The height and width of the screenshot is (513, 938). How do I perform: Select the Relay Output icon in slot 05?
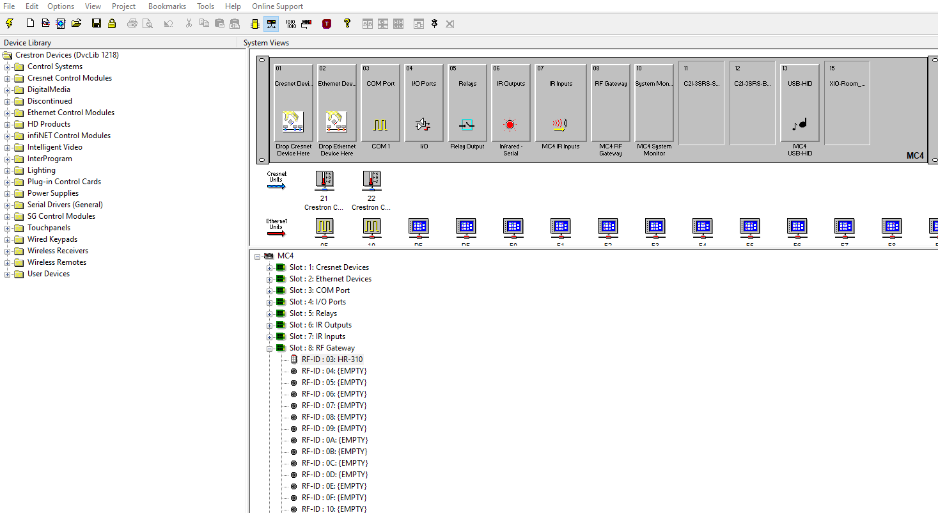tap(467, 125)
